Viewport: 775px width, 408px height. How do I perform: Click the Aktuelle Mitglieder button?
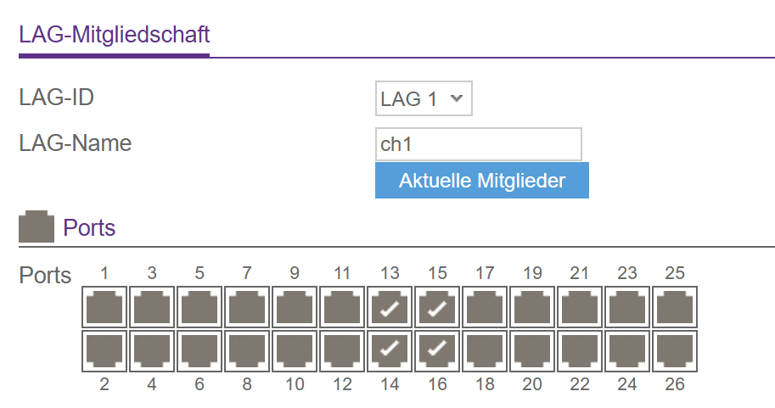tap(481, 181)
